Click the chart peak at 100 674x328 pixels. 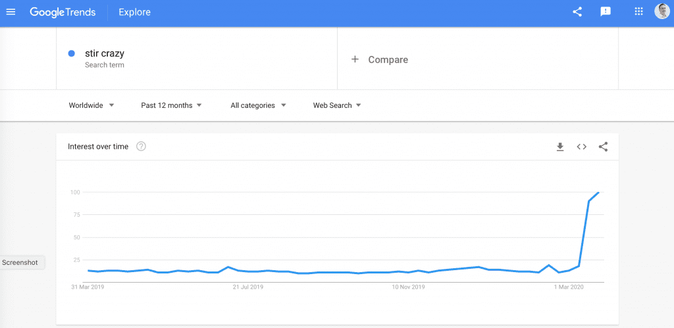[598, 193]
